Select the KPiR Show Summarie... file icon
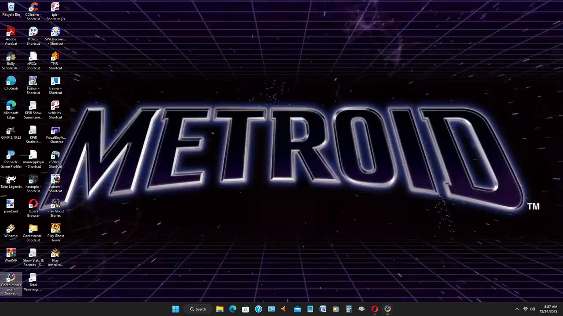This screenshot has height=316, width=563. [x=33, y=110]
